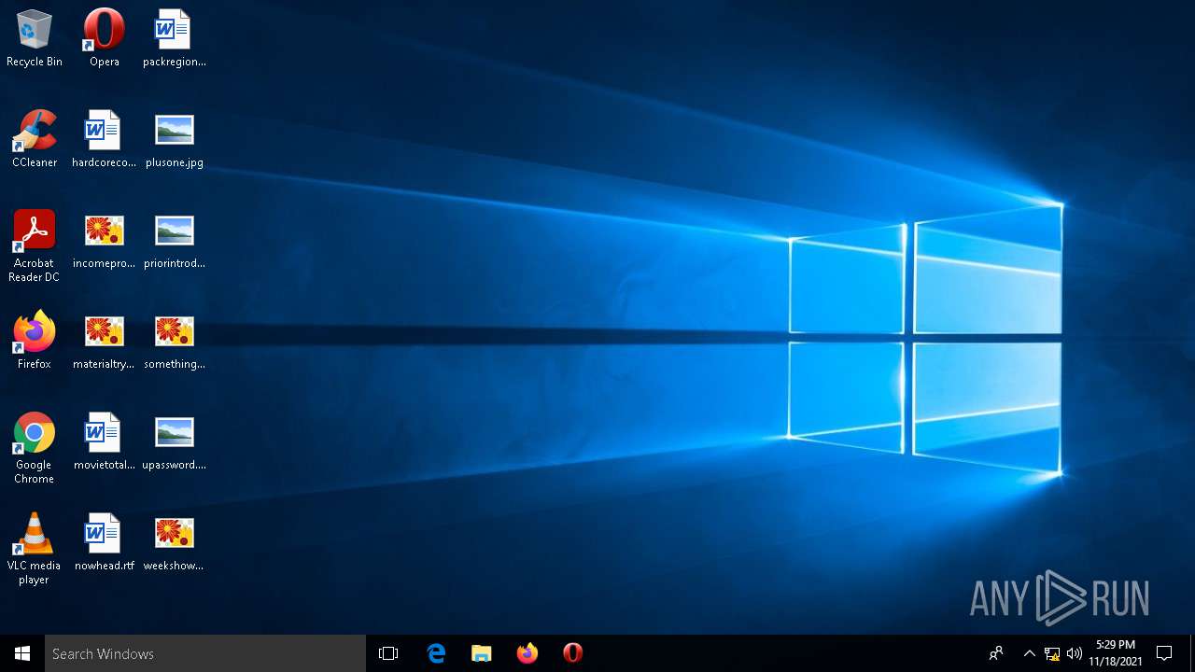
Task: Select the movietotal Word document icon
Action: (x=105, y=441)
